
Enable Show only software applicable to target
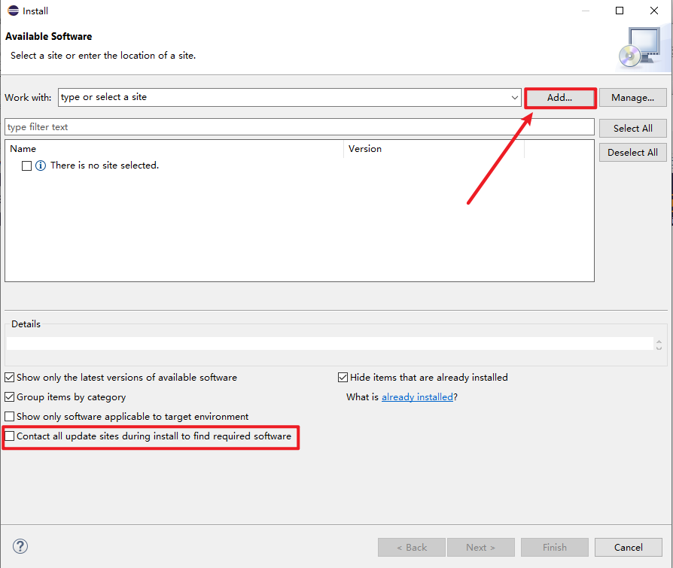(x=10, y=417)
